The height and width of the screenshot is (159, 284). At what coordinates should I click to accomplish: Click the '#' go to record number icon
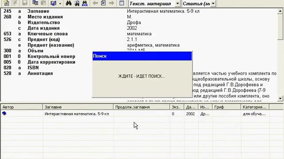(x=103, y=3)
